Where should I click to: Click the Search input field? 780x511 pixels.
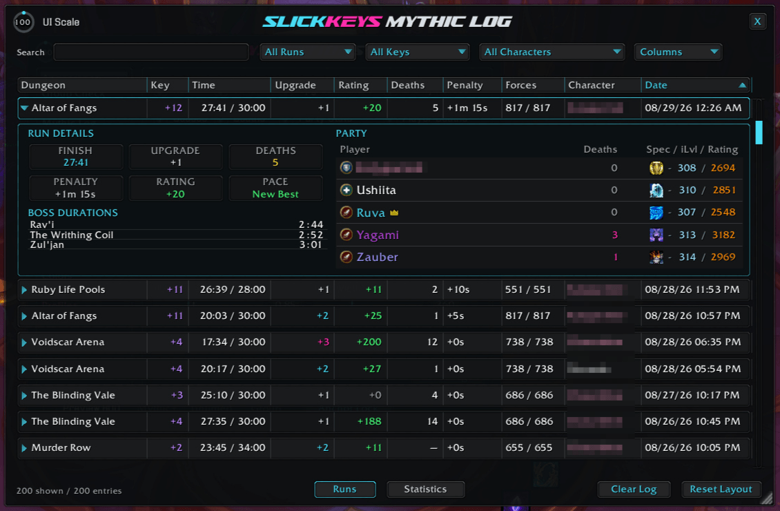tap(151, 52)
